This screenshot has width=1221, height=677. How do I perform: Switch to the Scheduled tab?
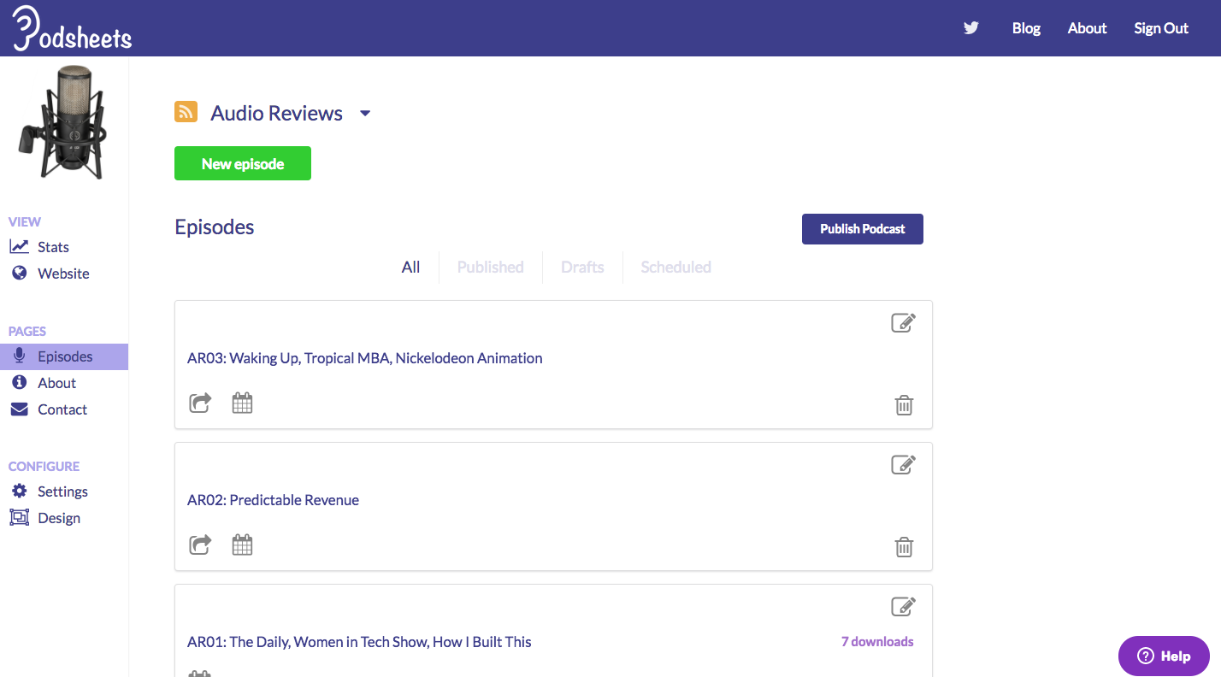[x=676, y=268]
